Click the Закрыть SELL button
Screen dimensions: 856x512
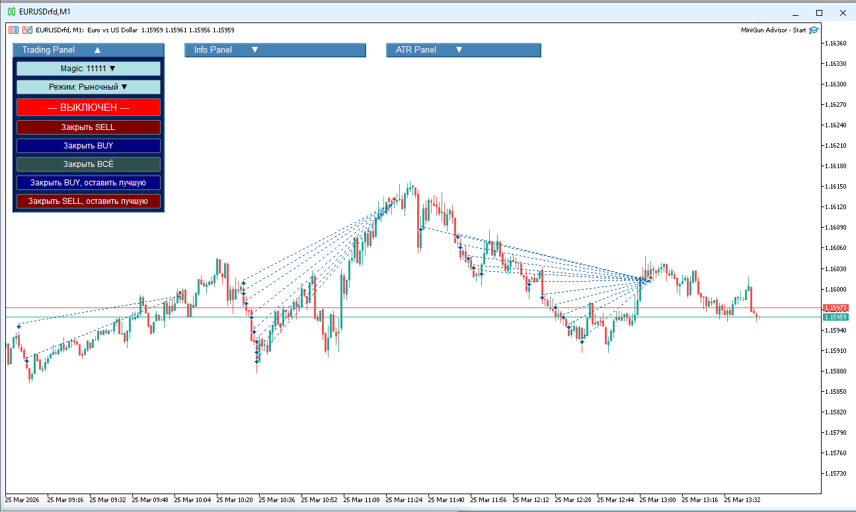click(89, 127)
